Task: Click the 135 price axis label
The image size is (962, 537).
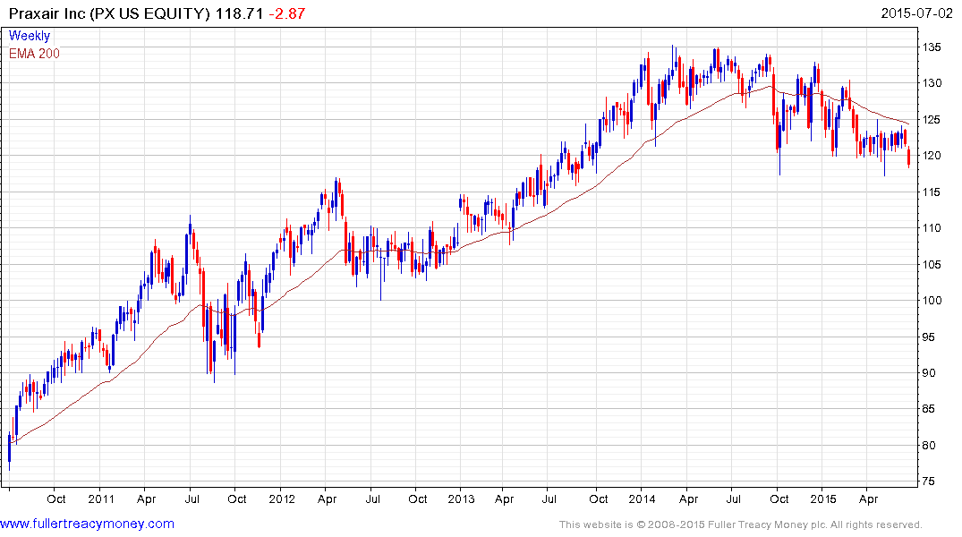Action: pyautogui.click(x=932, y=47)
